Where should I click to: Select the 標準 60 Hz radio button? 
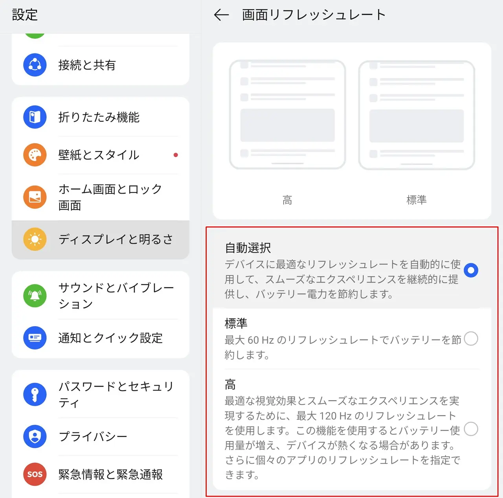[x=471, y=338]
